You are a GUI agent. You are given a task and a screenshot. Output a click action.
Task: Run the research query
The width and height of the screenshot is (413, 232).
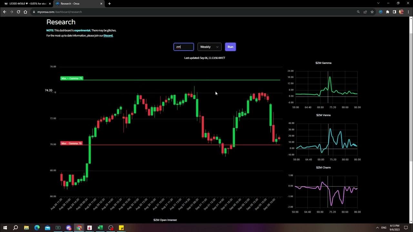tap(230, 47)
